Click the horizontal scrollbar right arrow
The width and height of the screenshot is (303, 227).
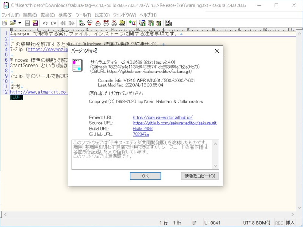293,214
